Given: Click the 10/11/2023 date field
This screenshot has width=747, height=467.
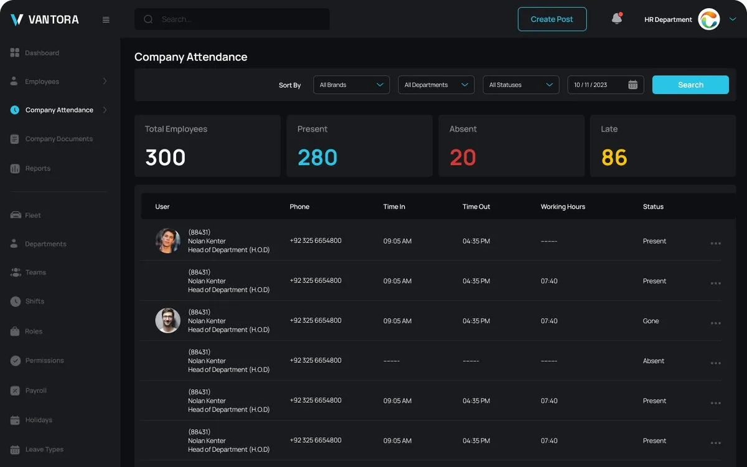Looking at the screenshot, I should [x=606, y=85].
